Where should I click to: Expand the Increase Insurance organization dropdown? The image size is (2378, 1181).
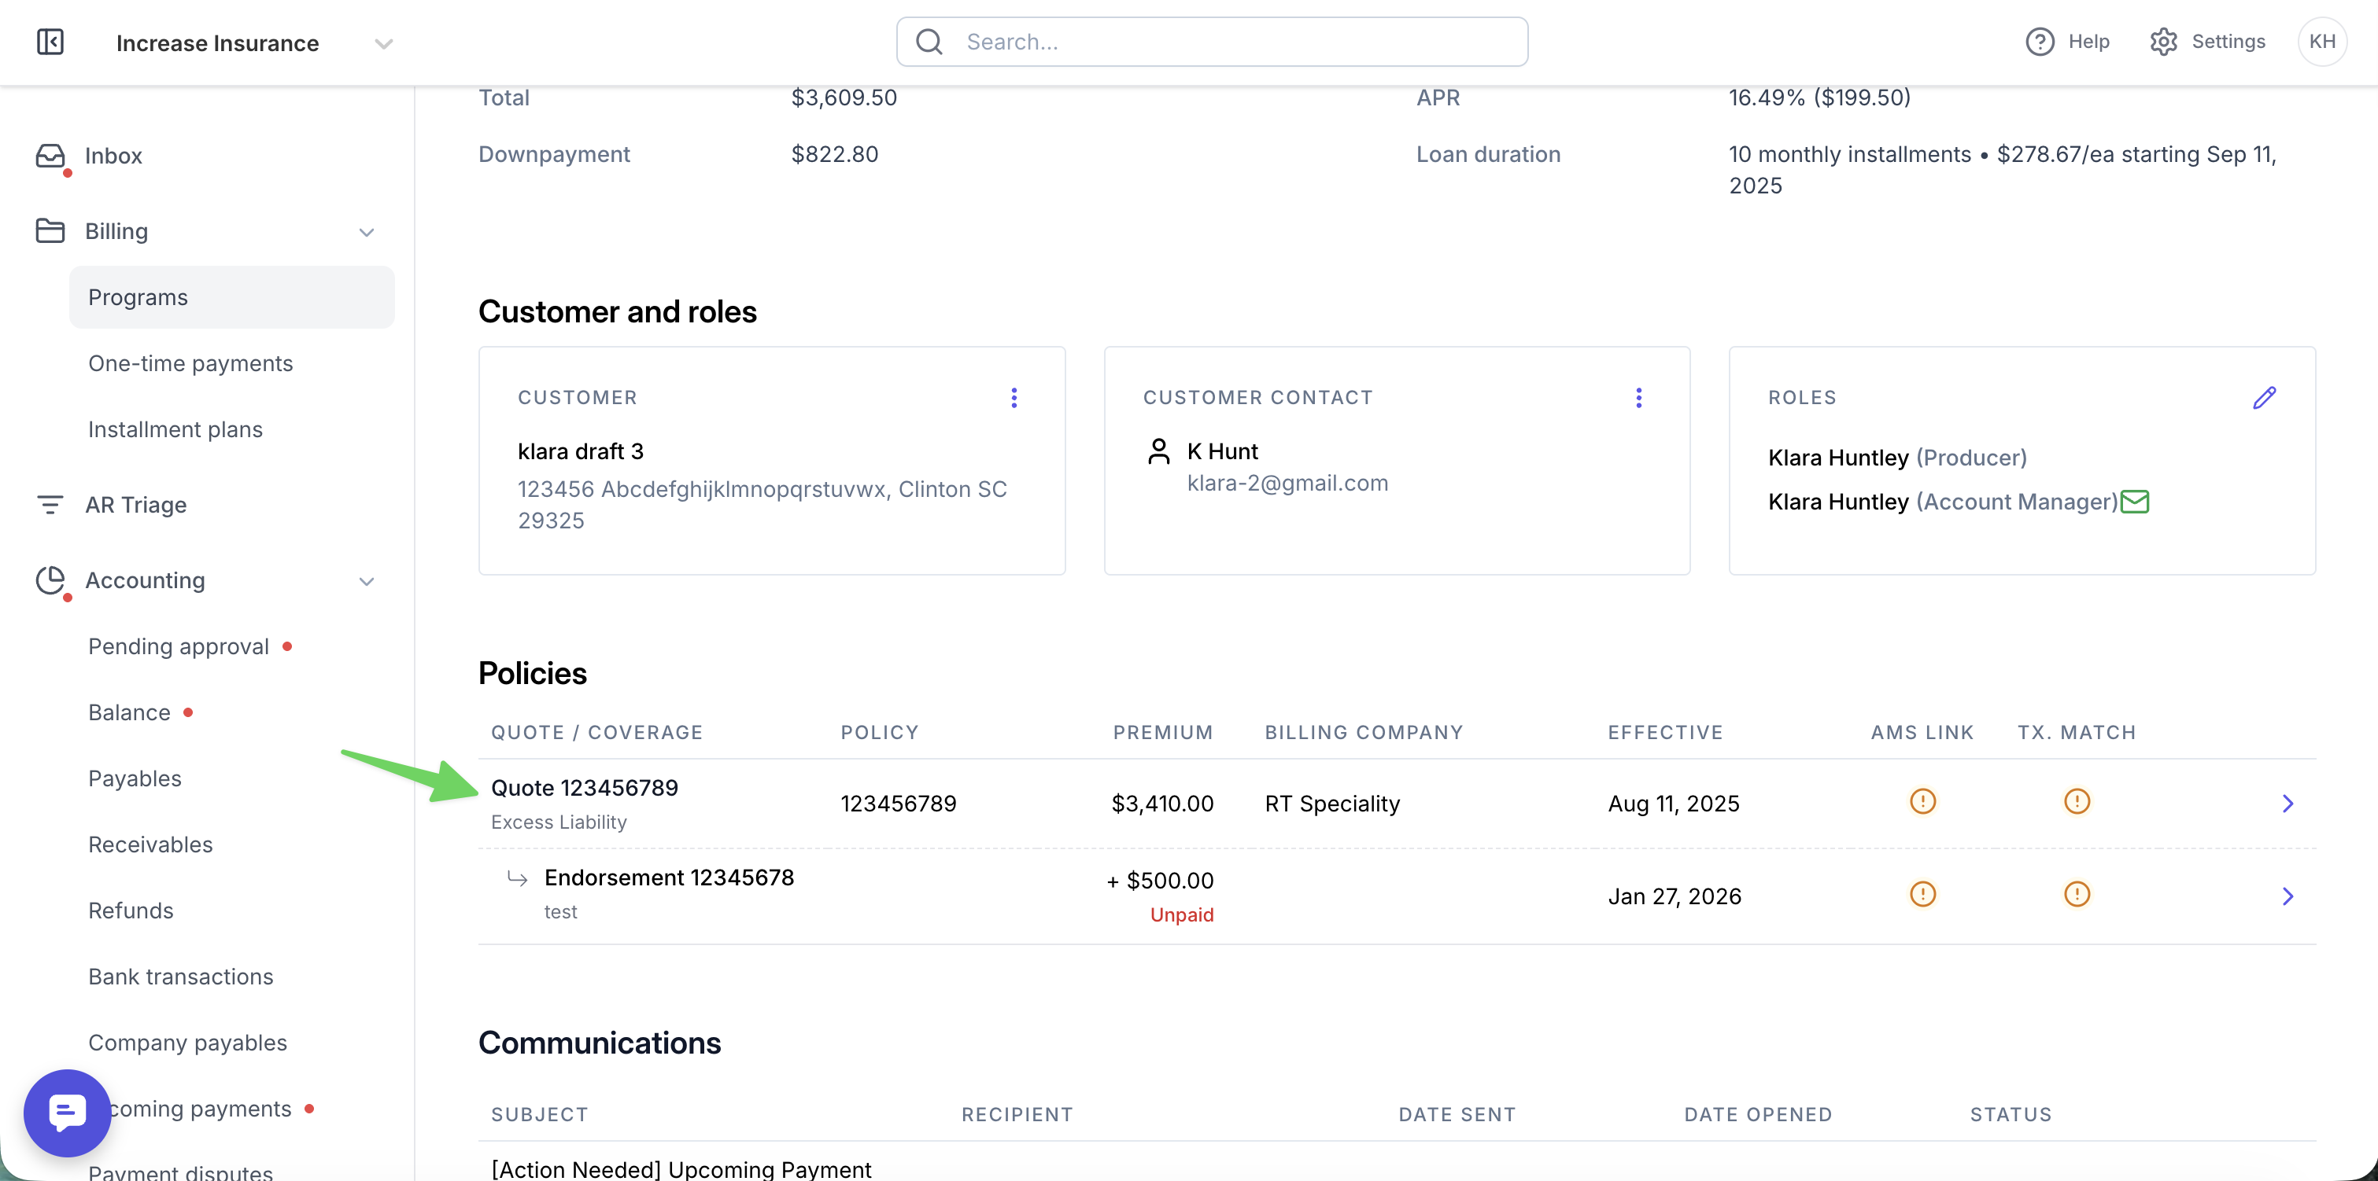[x=384, y=43]
